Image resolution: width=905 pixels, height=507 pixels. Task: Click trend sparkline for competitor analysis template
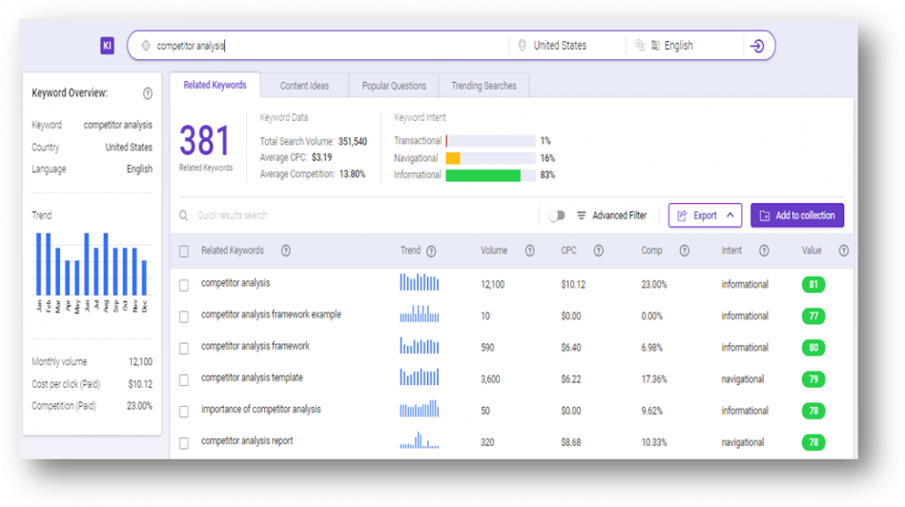[x=420, y=377]
